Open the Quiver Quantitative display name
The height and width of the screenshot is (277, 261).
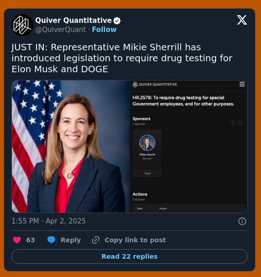(x=73, y=20)
